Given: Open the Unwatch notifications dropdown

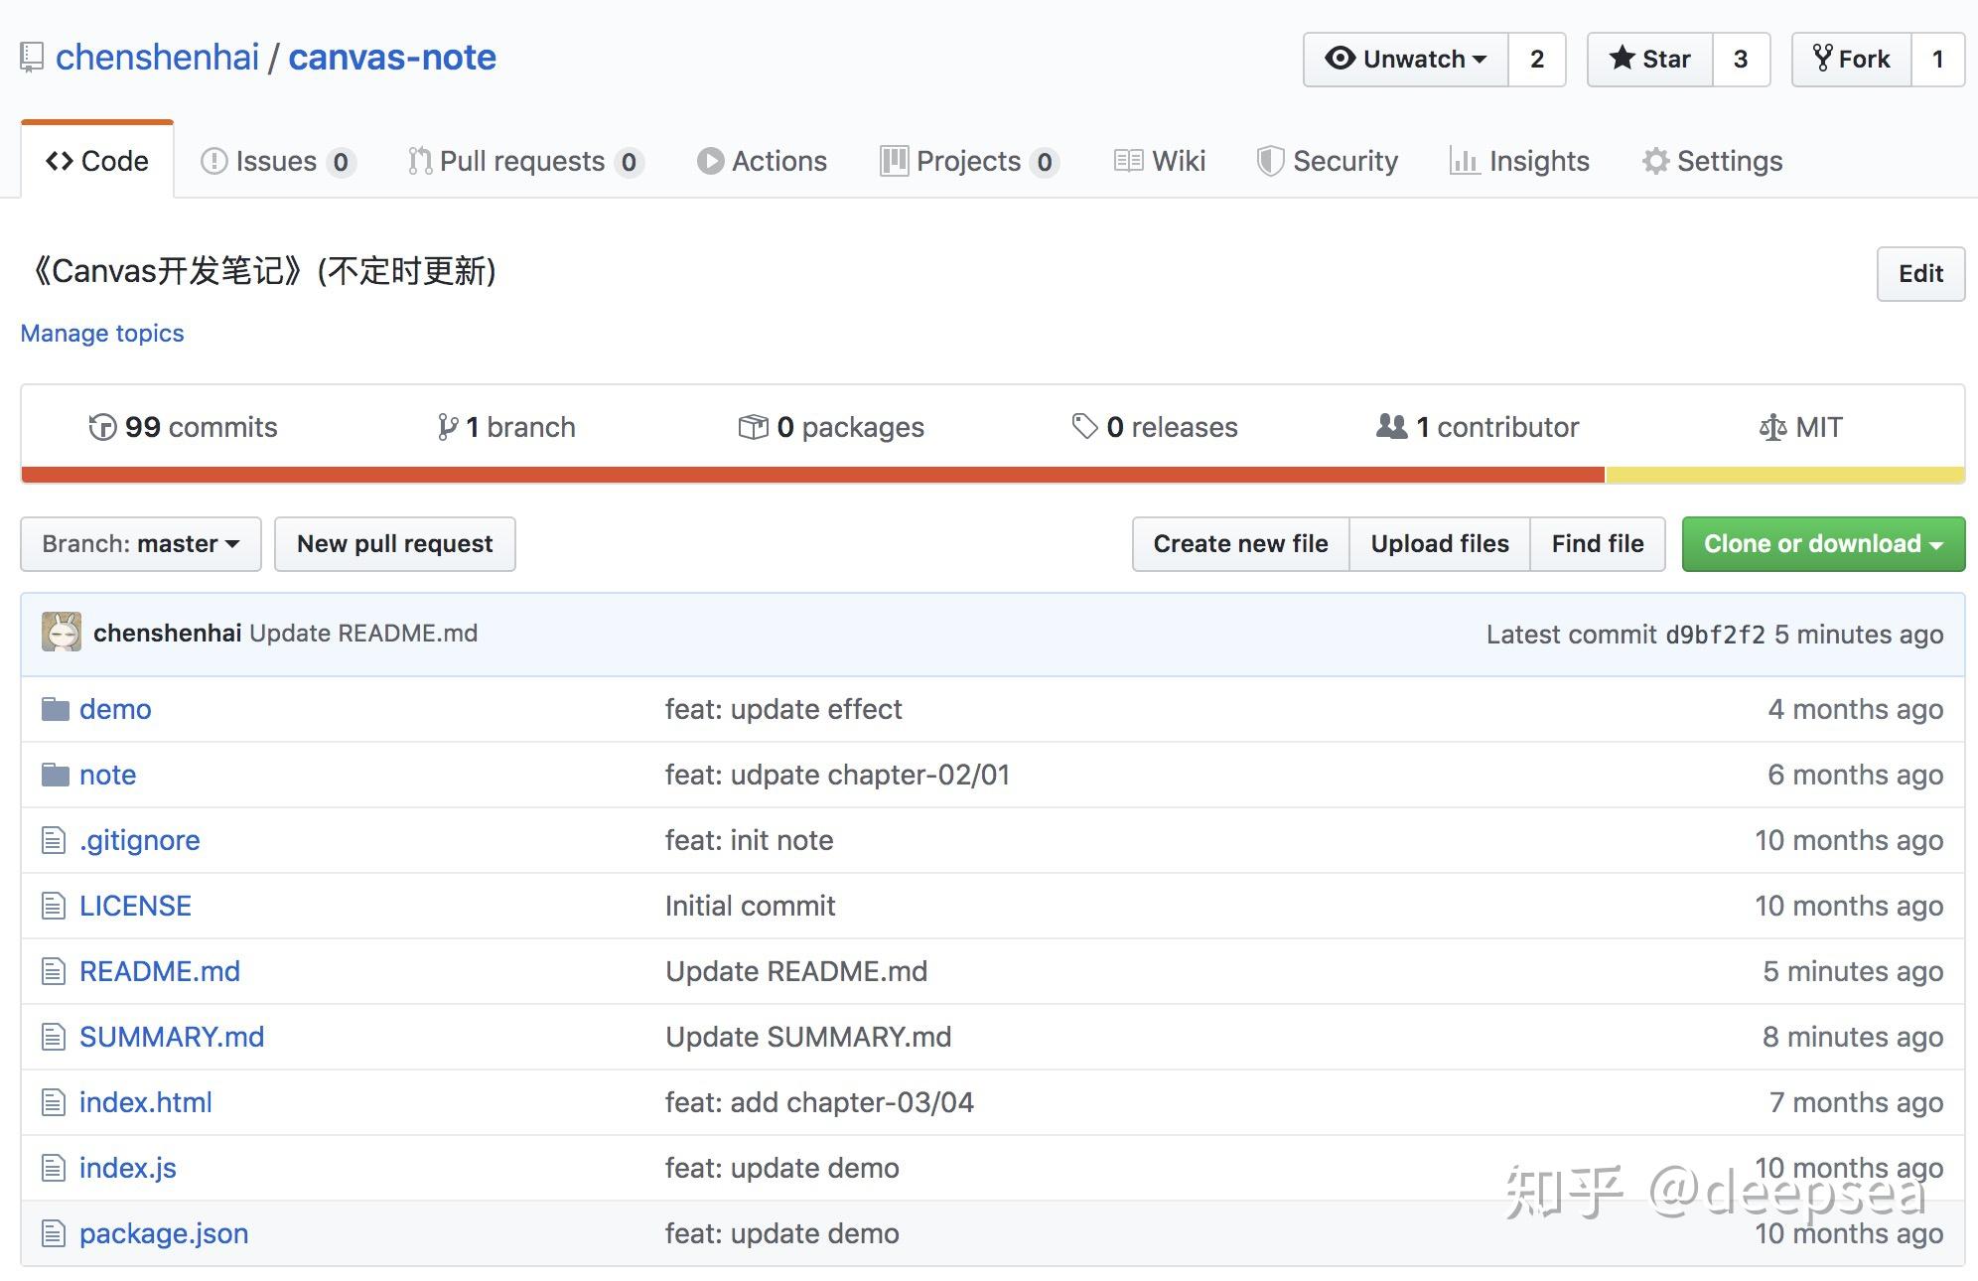Looking at the screenshot, I should tap(1406, 60).
